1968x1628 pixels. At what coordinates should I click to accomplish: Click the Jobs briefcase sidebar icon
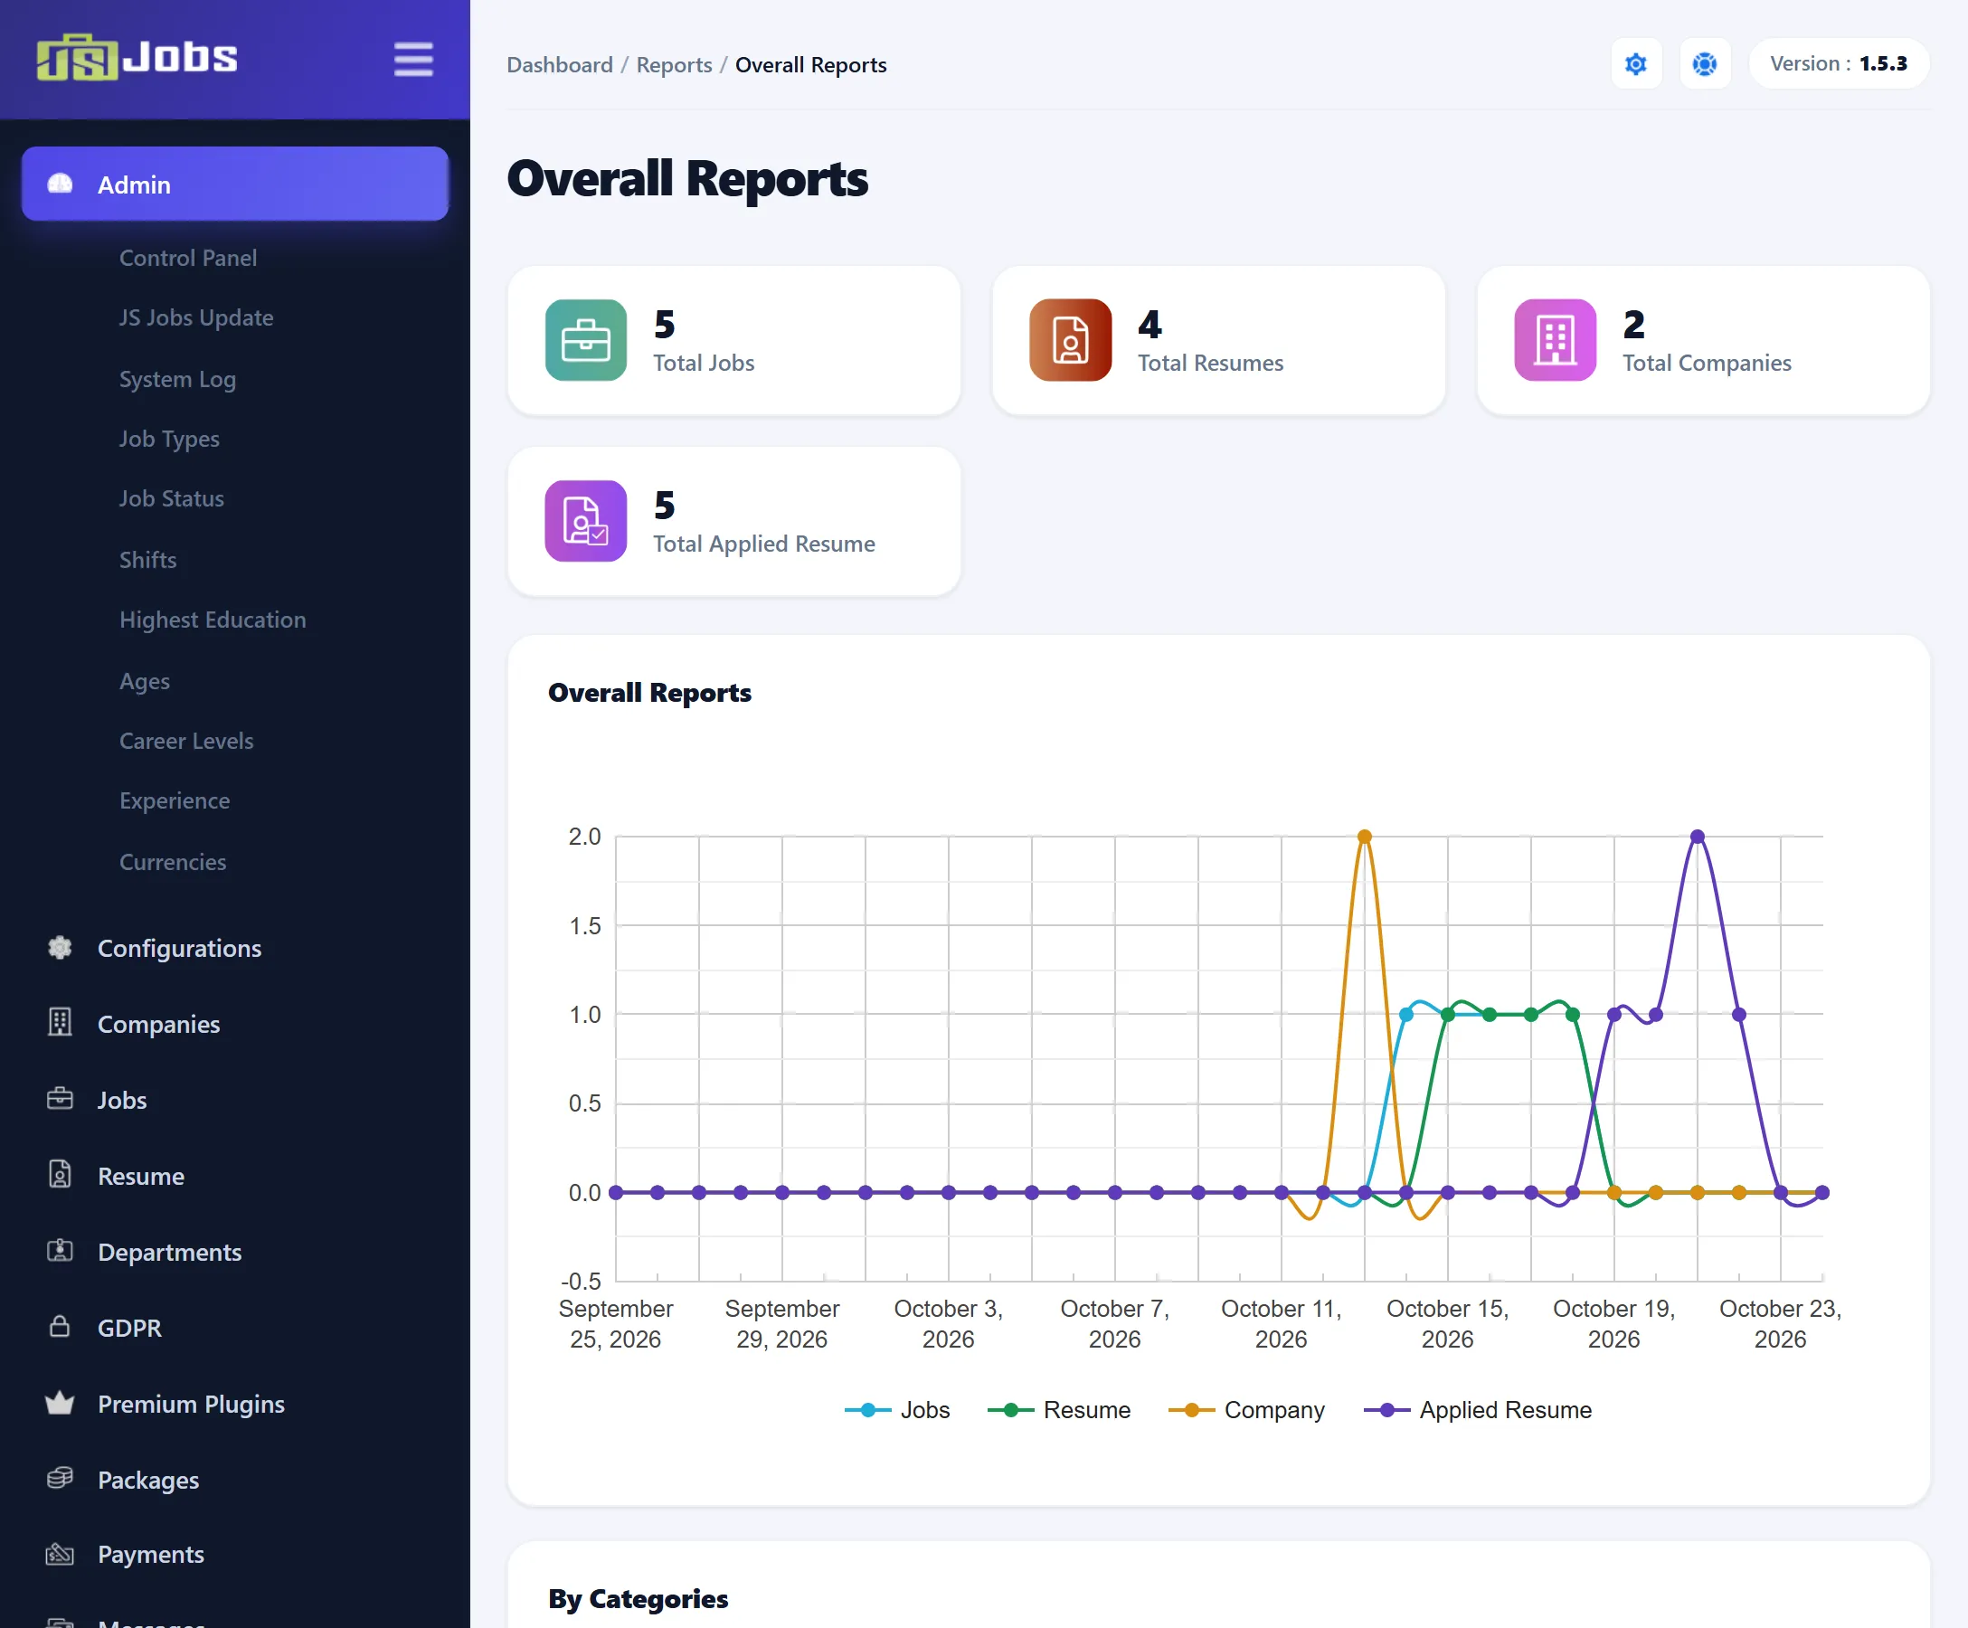click(60, 1099)
